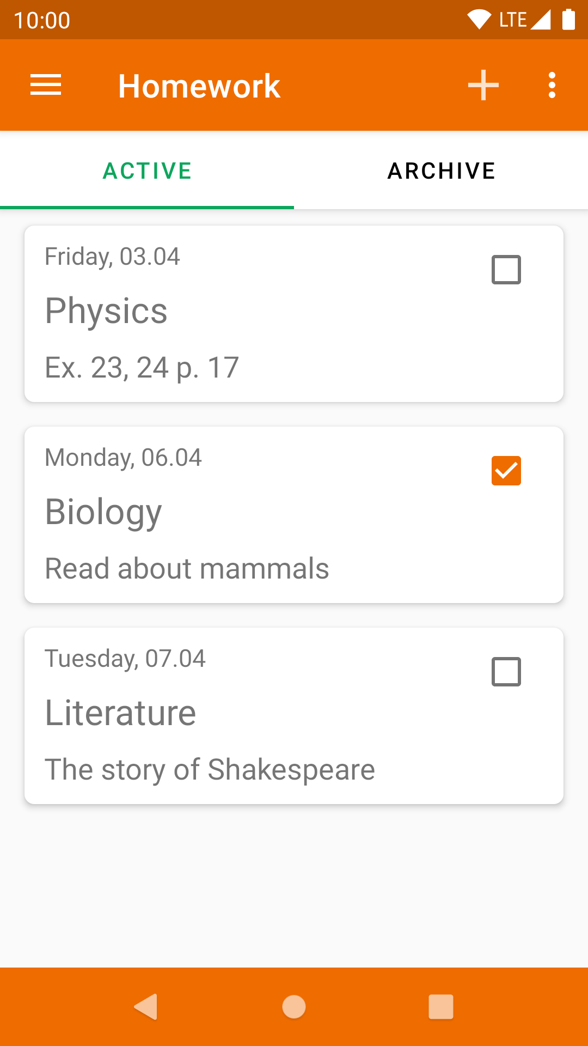Check the Literature homework checkbox
The width and height of the screenshot is (588, 1046).
pos(506,672)
